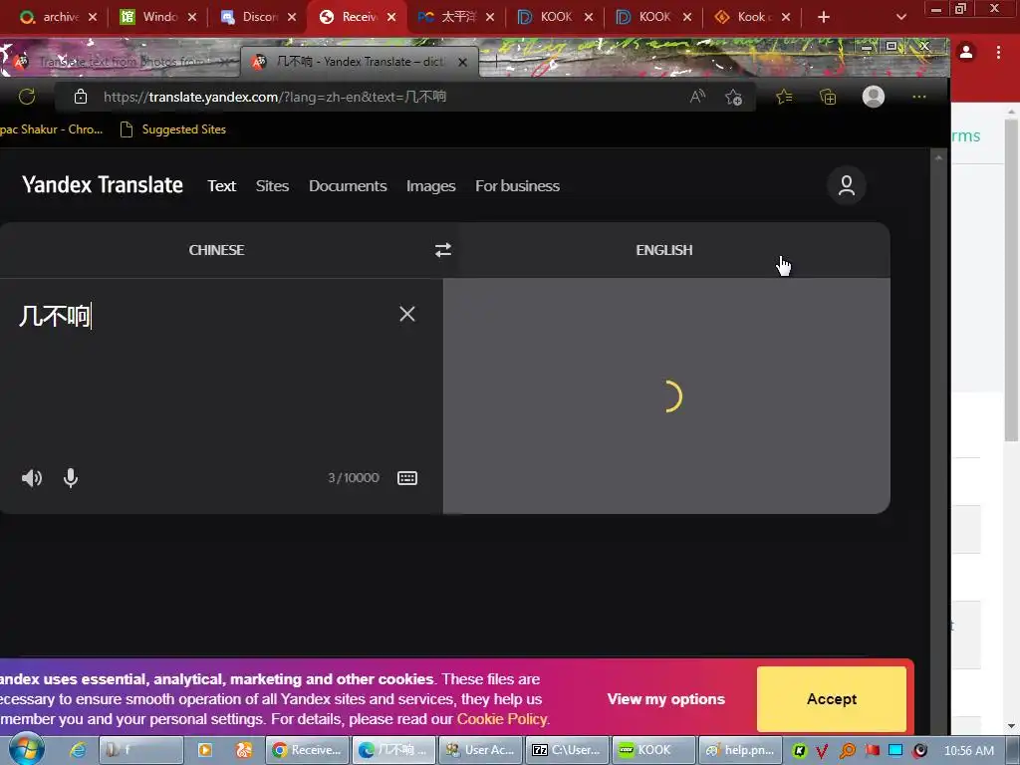Clear the Chinese input text
Viewport: 1020px width, 765px height.
click(x=407, y=314)
